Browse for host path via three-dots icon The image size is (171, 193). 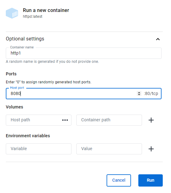coord(65,120)
